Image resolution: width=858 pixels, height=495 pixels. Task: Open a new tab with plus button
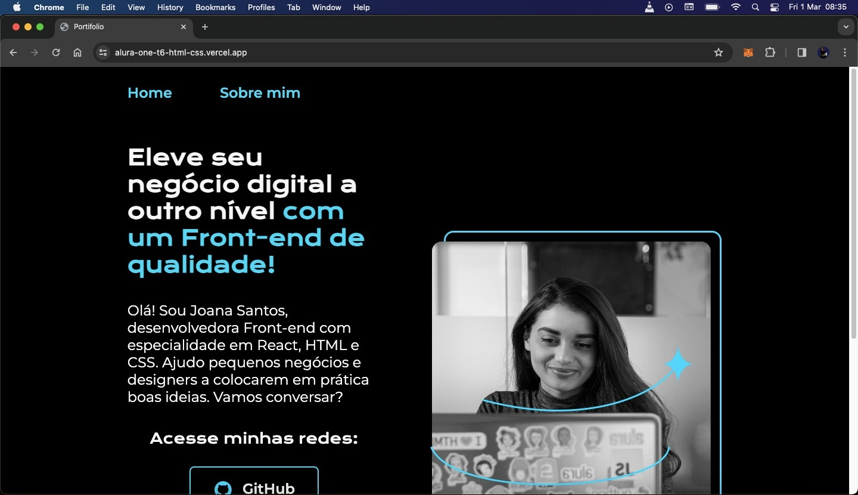coord(205,27)
